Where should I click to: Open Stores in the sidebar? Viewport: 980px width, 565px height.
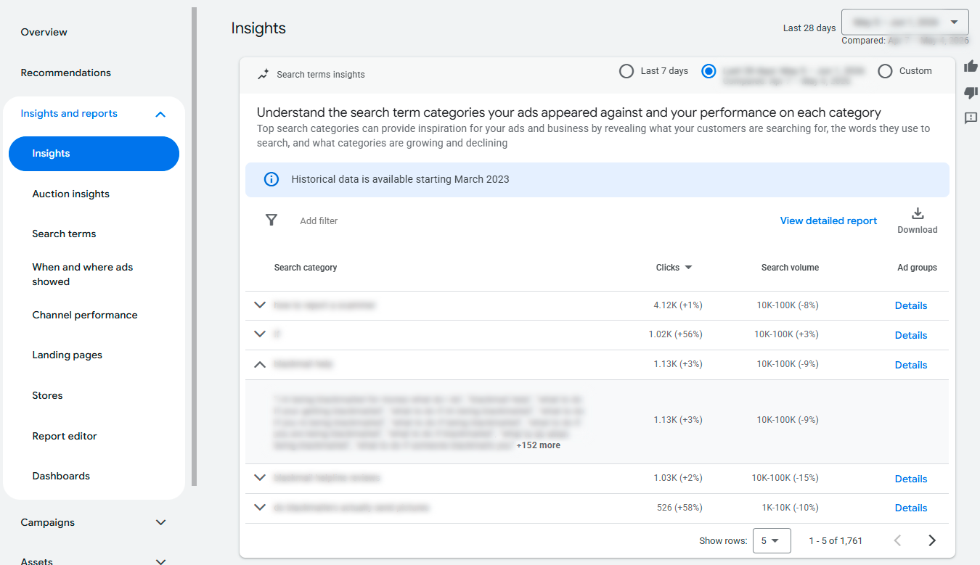pyautogui.click(x=47, y=395)
